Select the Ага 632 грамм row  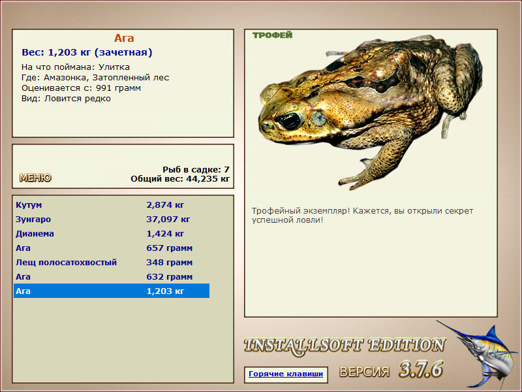pos(112,276)
